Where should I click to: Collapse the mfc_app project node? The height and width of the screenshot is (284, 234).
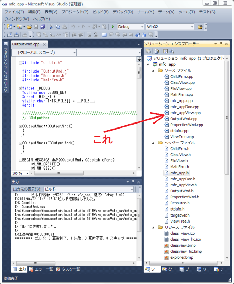(x=148, y=64)
